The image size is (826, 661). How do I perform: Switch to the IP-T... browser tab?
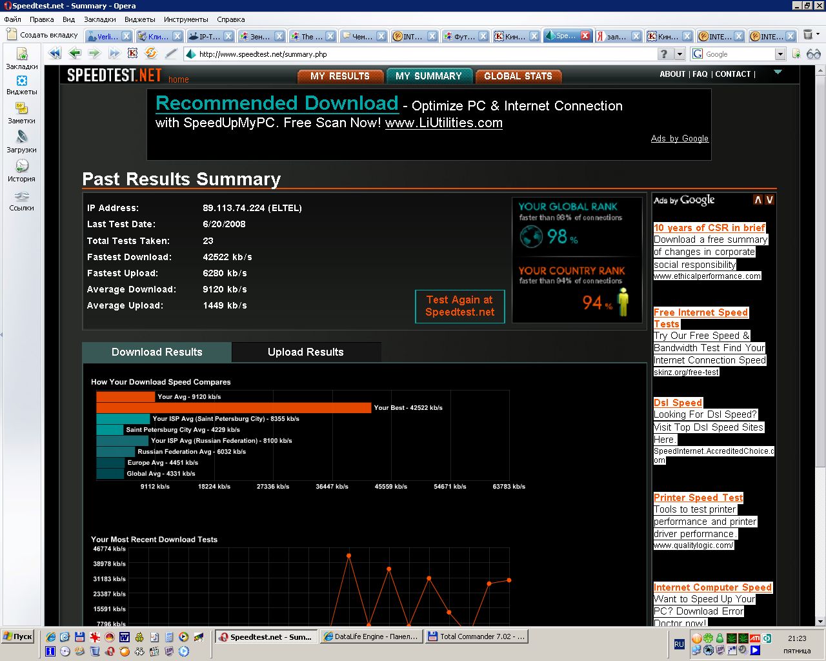pos(210,36)
